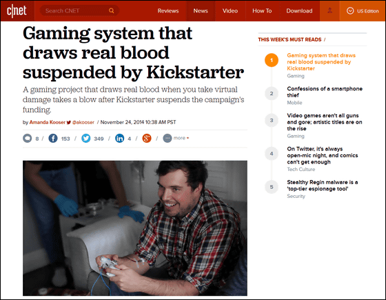Share article on Google Plus

pos(147,138)
